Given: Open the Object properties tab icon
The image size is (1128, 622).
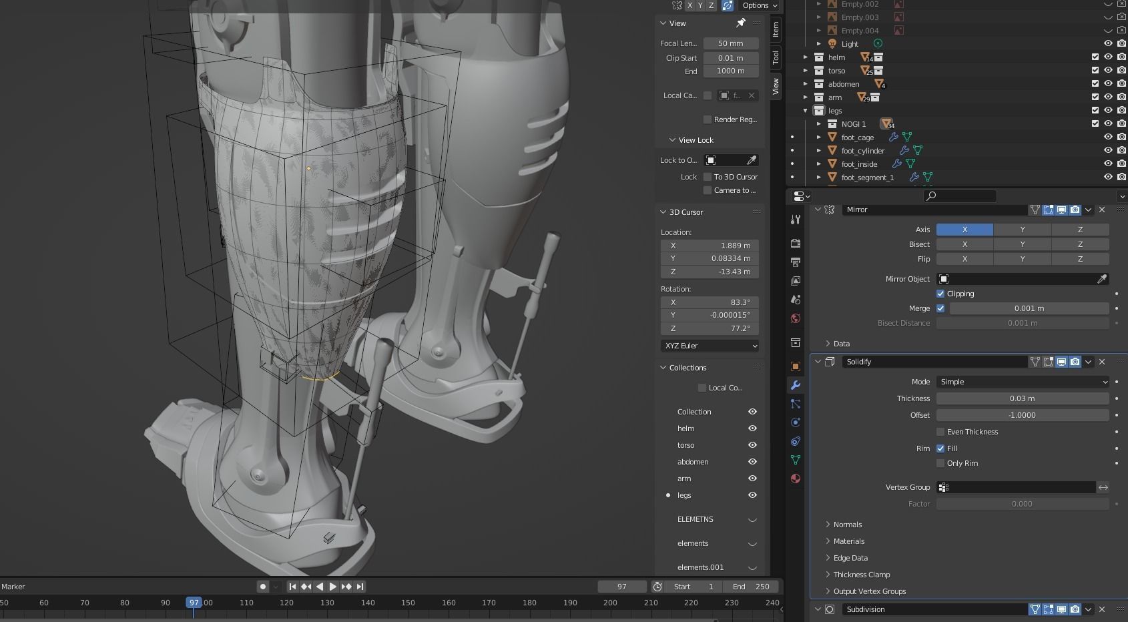Looking at the screenshot, I should [795, 366].
